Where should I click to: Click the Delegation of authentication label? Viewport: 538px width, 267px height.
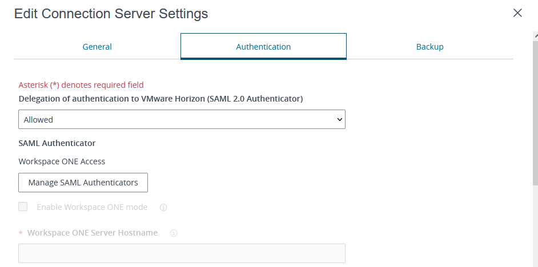[160, 99]
